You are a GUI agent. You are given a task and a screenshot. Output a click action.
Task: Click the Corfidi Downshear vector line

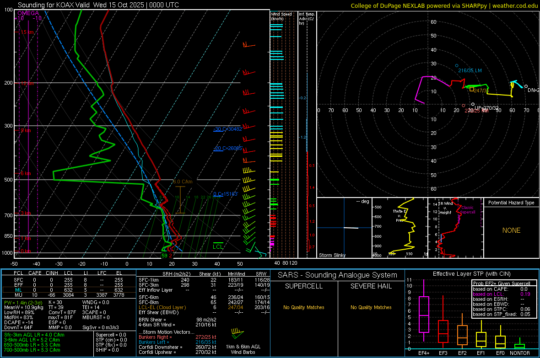pyautogui.click(x=178, y=347)
